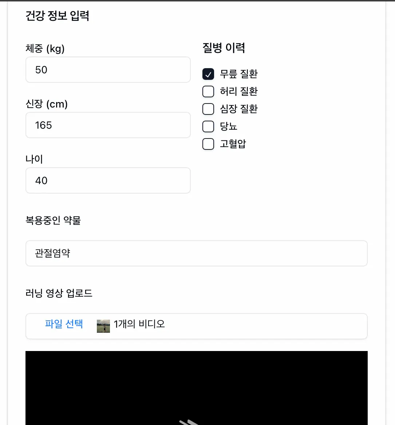The height and width of the screenshot is (425, 395).
Task: Click the 신장 (cm) field label
Action: click(47, 104)
